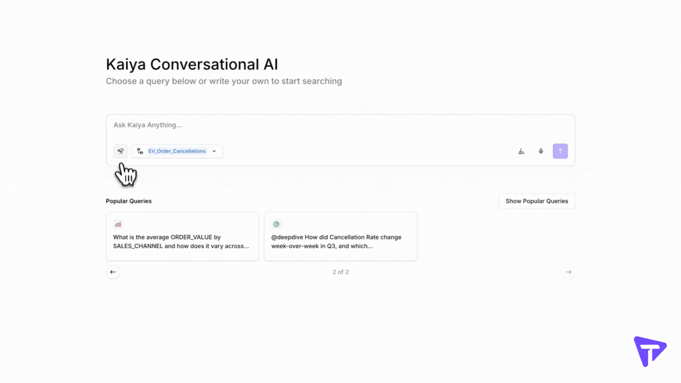Click the teal deepdive icon on Cancellation card
Viewport: 681px width, 383px height.
tap(276, 224)
